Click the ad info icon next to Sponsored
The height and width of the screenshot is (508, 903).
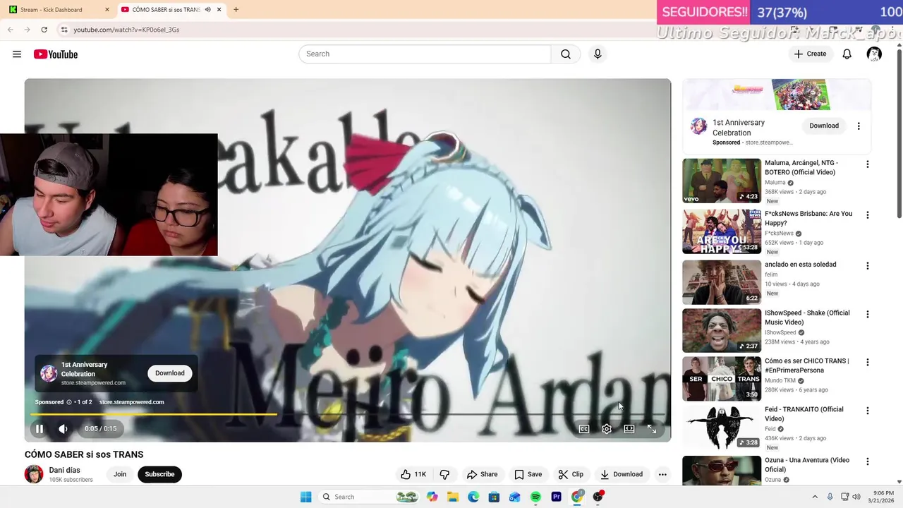pos(69,402)
